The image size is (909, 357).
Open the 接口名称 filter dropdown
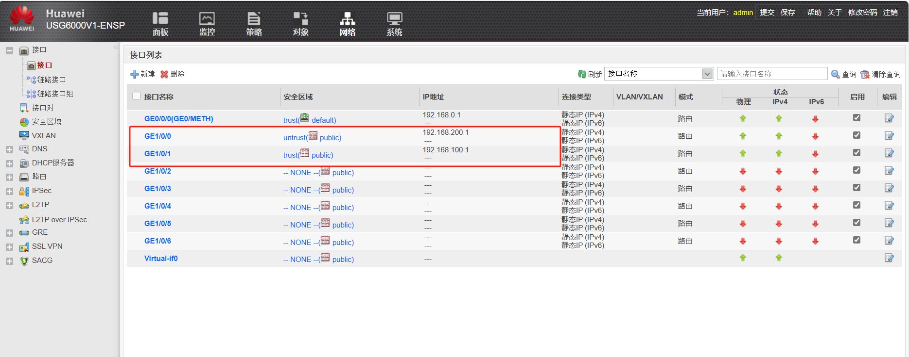coord(707,74)
